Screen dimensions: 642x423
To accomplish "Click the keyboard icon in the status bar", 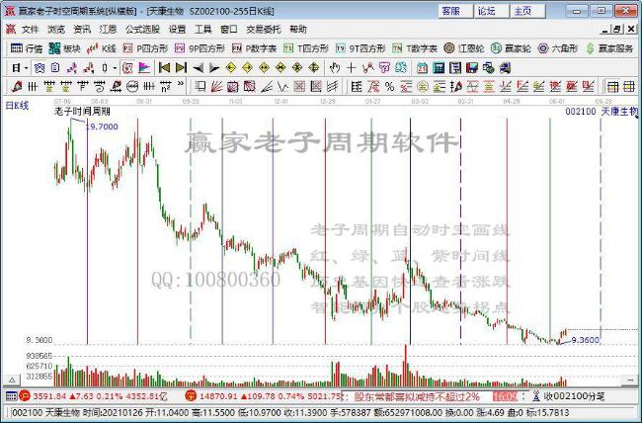I will click(x=12, y=396).
